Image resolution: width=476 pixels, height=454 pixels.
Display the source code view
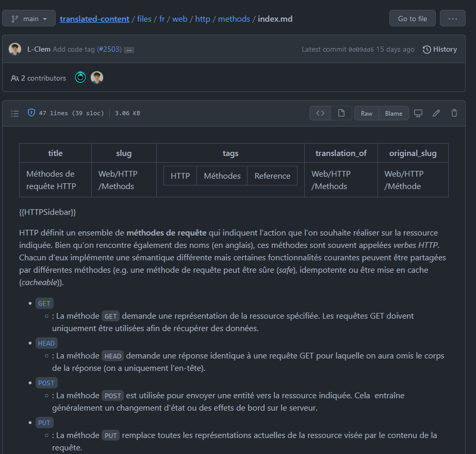click(320, 113)
